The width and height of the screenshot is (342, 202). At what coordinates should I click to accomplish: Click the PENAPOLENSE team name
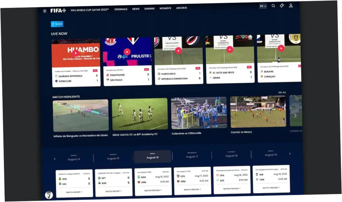coord(117,75)
